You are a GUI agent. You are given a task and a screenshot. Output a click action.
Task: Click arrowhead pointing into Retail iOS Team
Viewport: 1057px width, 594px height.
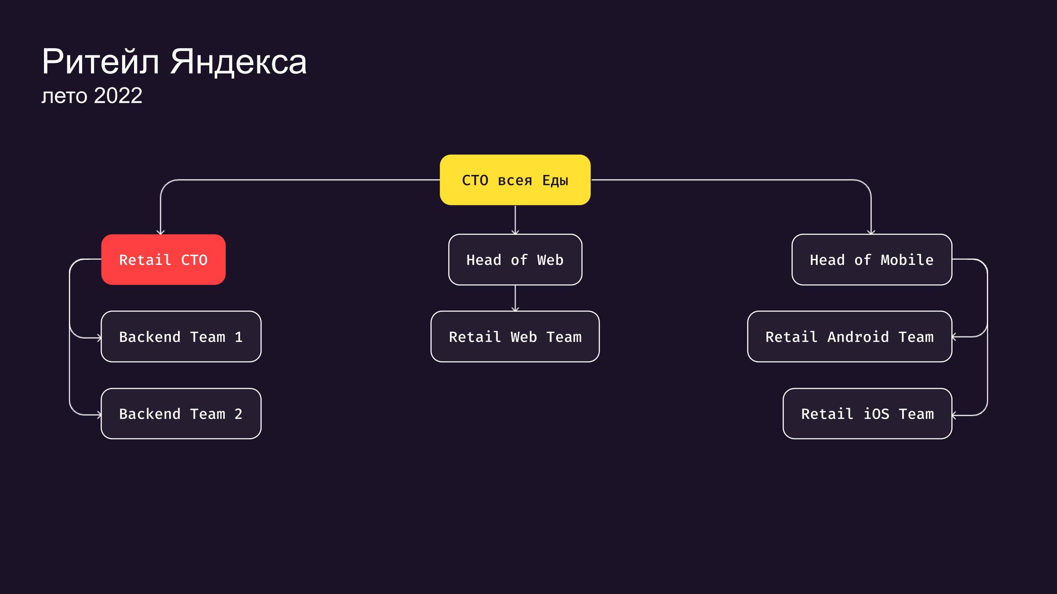(x=955, y=416)
